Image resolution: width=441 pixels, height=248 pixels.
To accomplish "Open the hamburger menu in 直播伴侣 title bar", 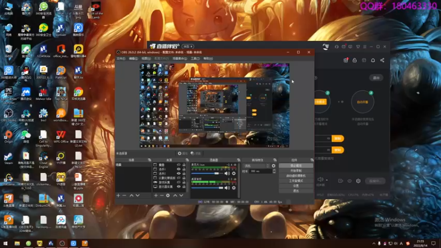I will click(x=365, y=47).
